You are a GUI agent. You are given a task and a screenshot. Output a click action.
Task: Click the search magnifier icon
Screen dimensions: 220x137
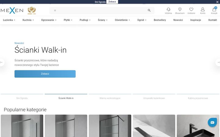coord(149,10)
